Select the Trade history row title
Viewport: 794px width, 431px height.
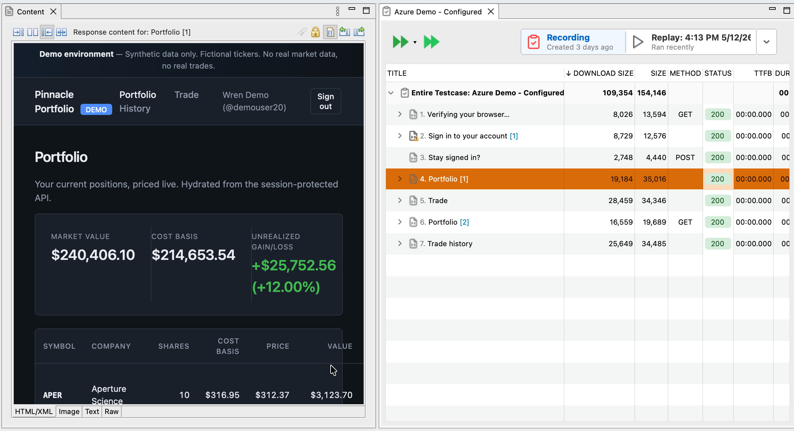[x=450, y=244]
